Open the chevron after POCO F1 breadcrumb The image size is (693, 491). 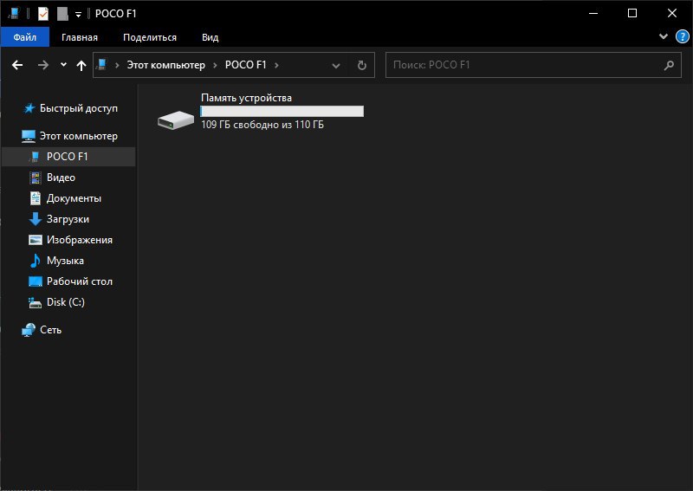(x=276, y=66)
